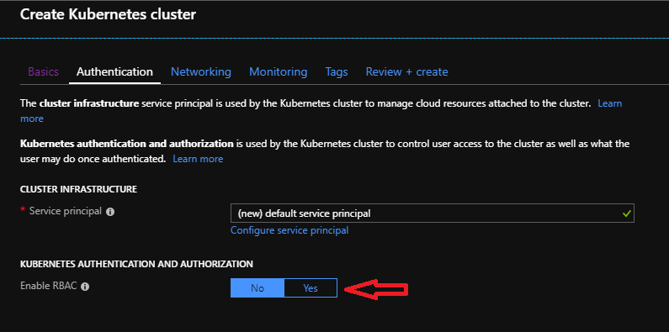
Task: Click the 'Enable RBAC' label
Action: (49, 286)
